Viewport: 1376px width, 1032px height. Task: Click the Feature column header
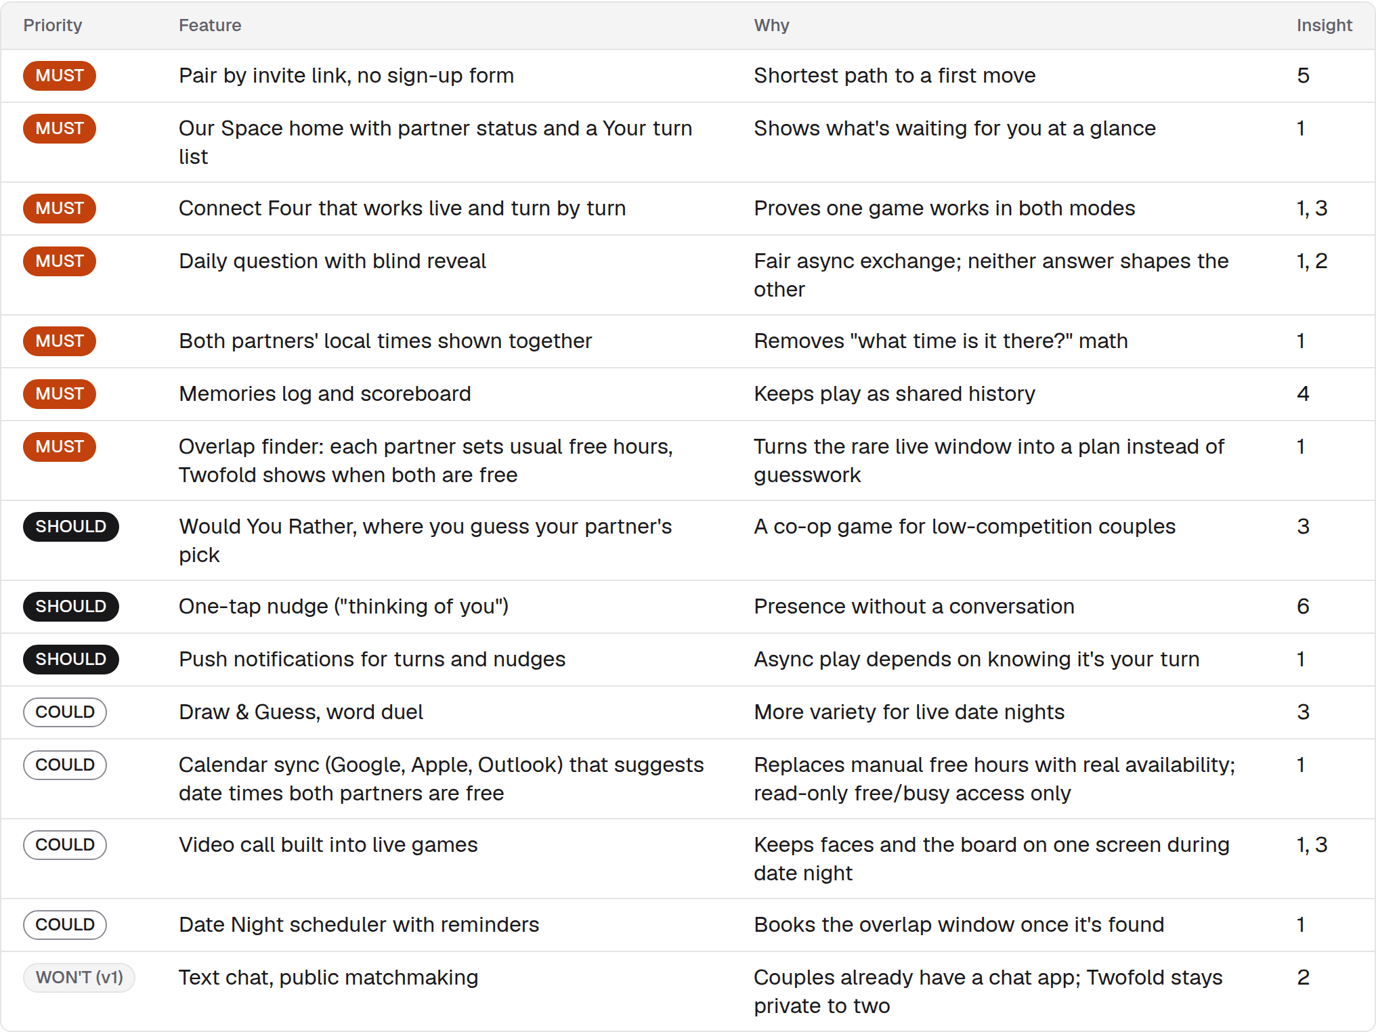[x=210, y=25]
